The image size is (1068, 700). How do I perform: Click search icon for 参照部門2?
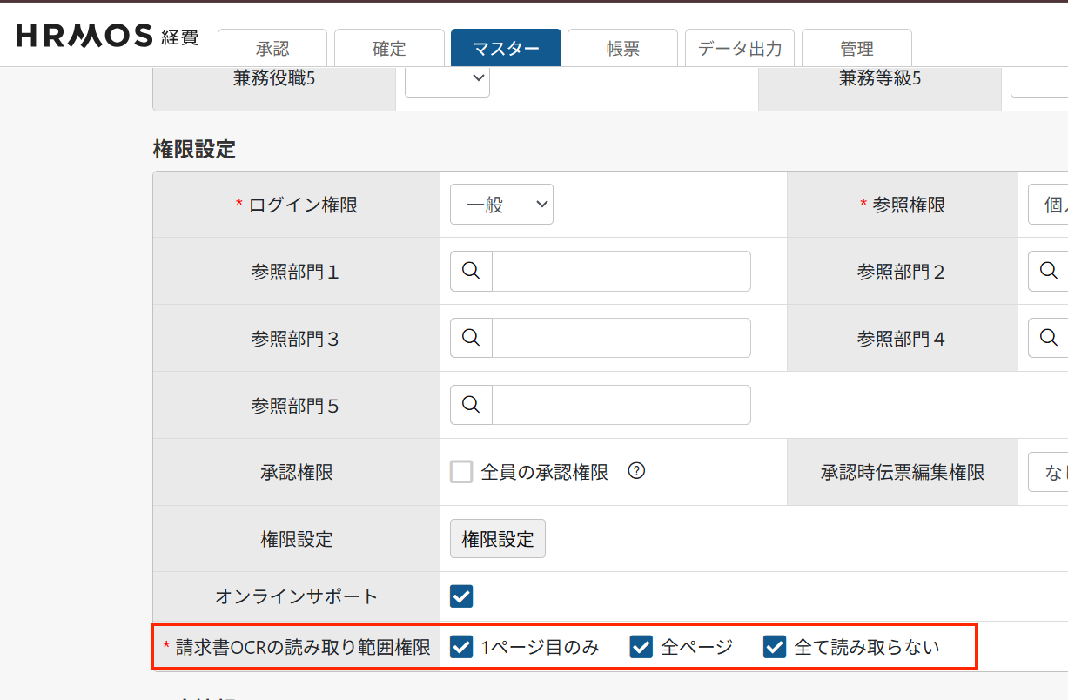click(1049, 271)
